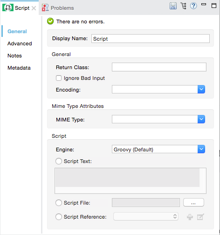Click the Script File path field
Viewport: 220px width, 235px height.
pos(146,203)
